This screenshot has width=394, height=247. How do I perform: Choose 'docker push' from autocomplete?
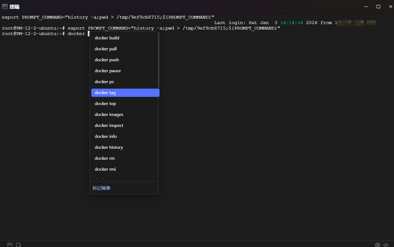[125, 60]
